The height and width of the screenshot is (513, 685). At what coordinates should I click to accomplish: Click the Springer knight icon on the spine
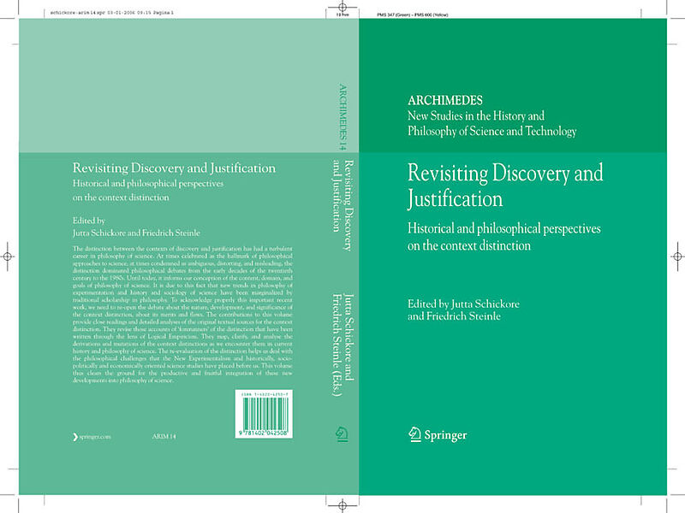click(x=340, y=433)
